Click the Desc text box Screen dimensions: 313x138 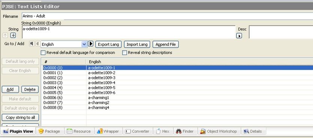(281, 32)
